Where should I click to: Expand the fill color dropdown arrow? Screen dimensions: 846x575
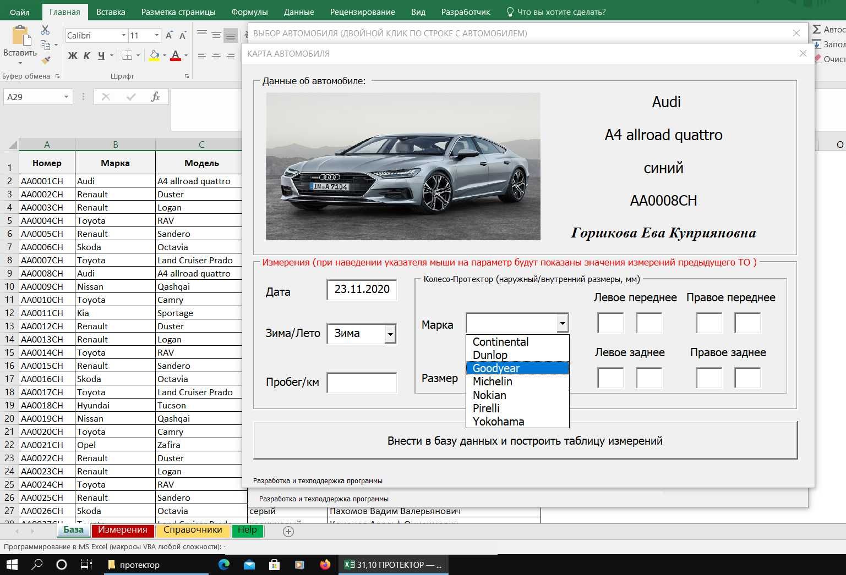click(x=164, y=56)
